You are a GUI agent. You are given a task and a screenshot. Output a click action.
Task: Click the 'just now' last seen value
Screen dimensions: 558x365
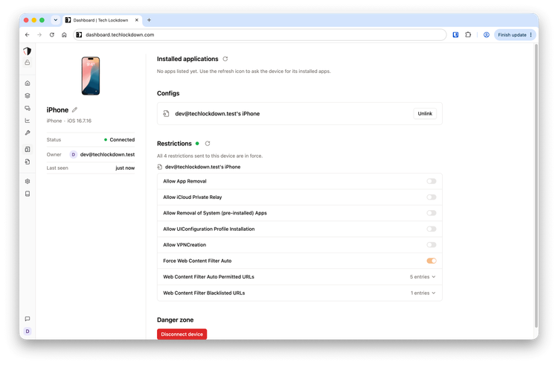(x=125, y=168)
